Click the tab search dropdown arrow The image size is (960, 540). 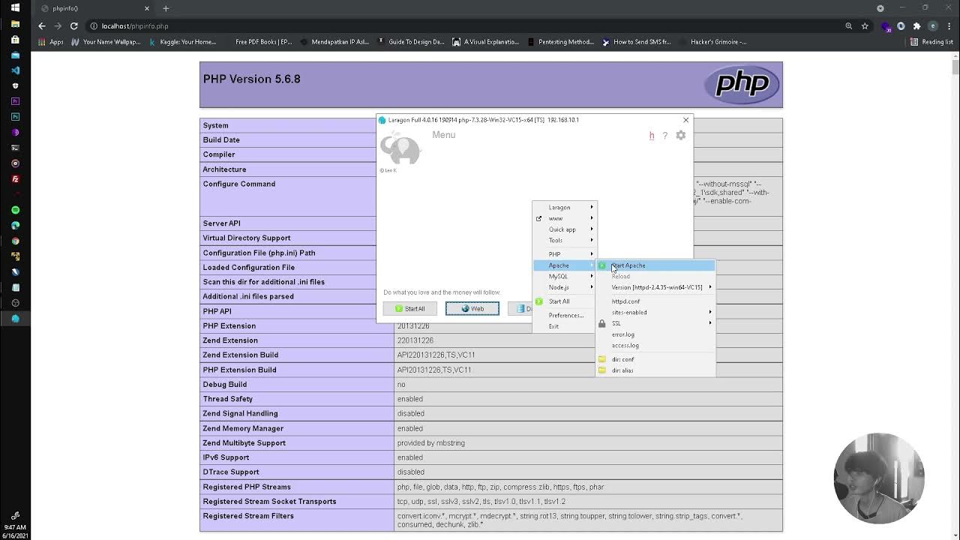tap(880, 8)
